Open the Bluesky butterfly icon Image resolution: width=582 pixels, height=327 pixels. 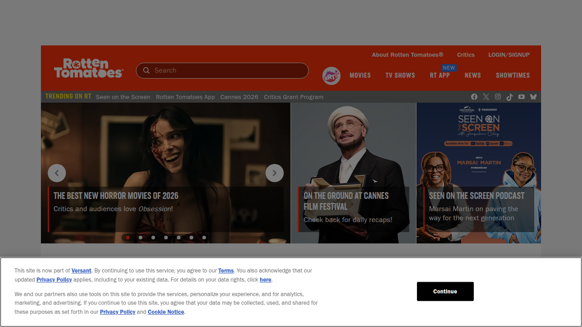(533, 97)
